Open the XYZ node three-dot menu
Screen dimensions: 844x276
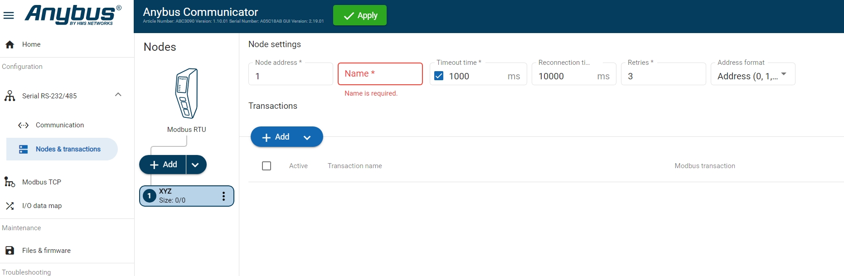point(223,196)
